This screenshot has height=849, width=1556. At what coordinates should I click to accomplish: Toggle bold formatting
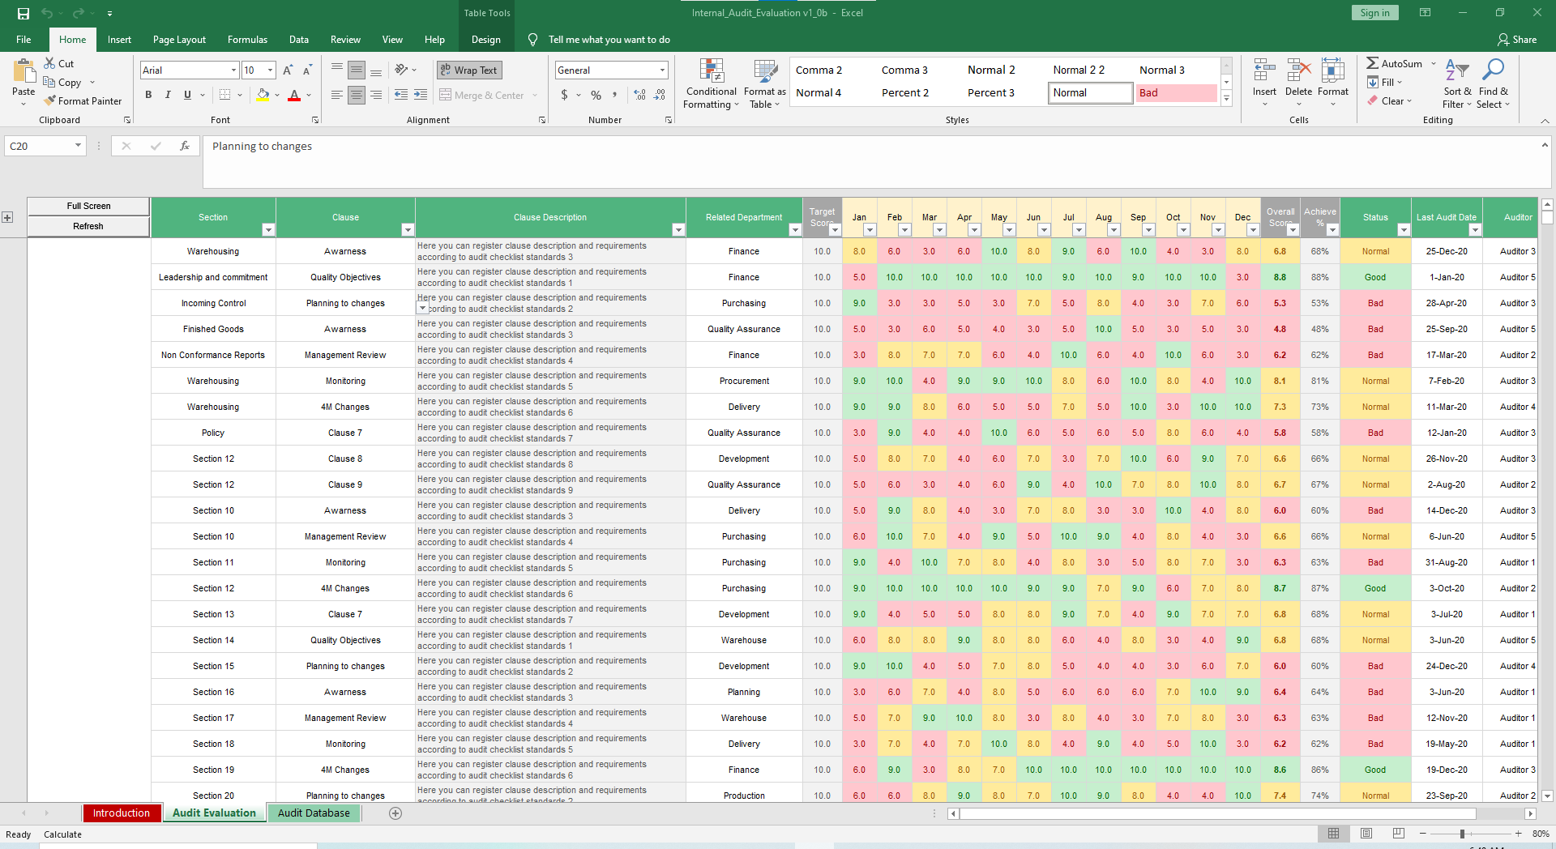[148, 95]
